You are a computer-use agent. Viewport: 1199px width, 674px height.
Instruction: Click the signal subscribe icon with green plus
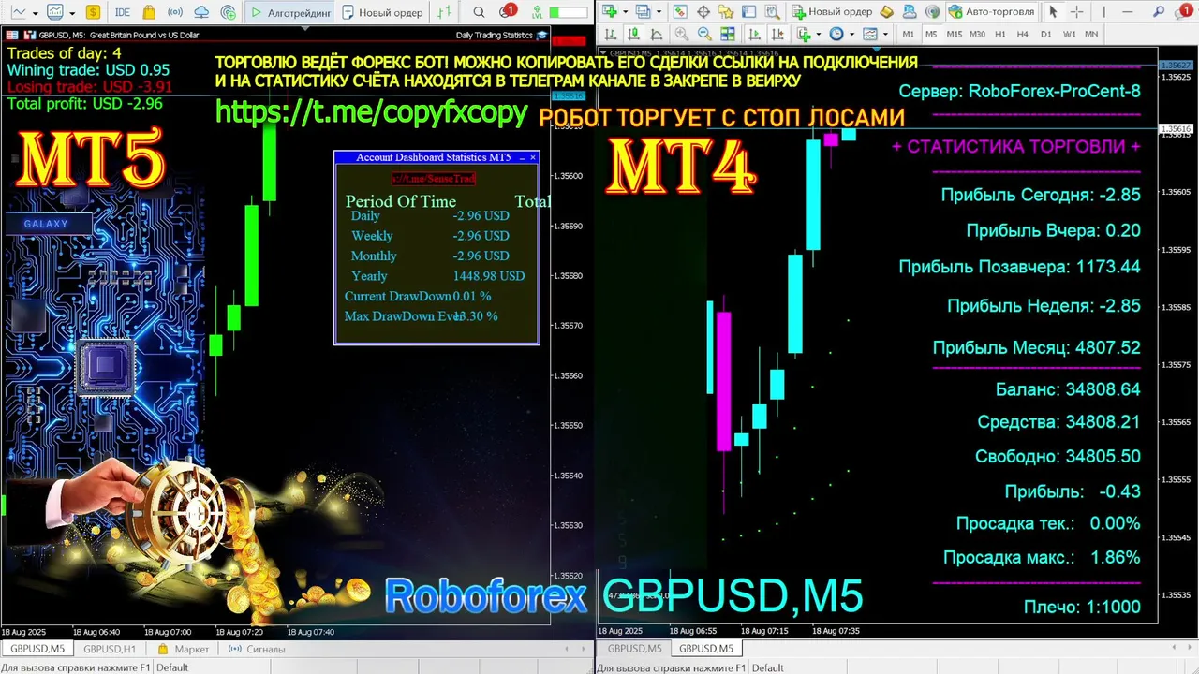(x=229, y=12)
